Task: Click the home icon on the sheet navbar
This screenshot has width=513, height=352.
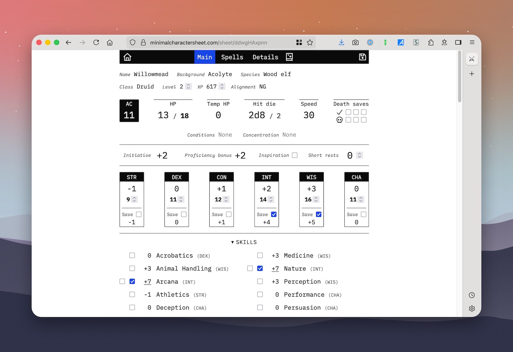Action: pos(127,57)
